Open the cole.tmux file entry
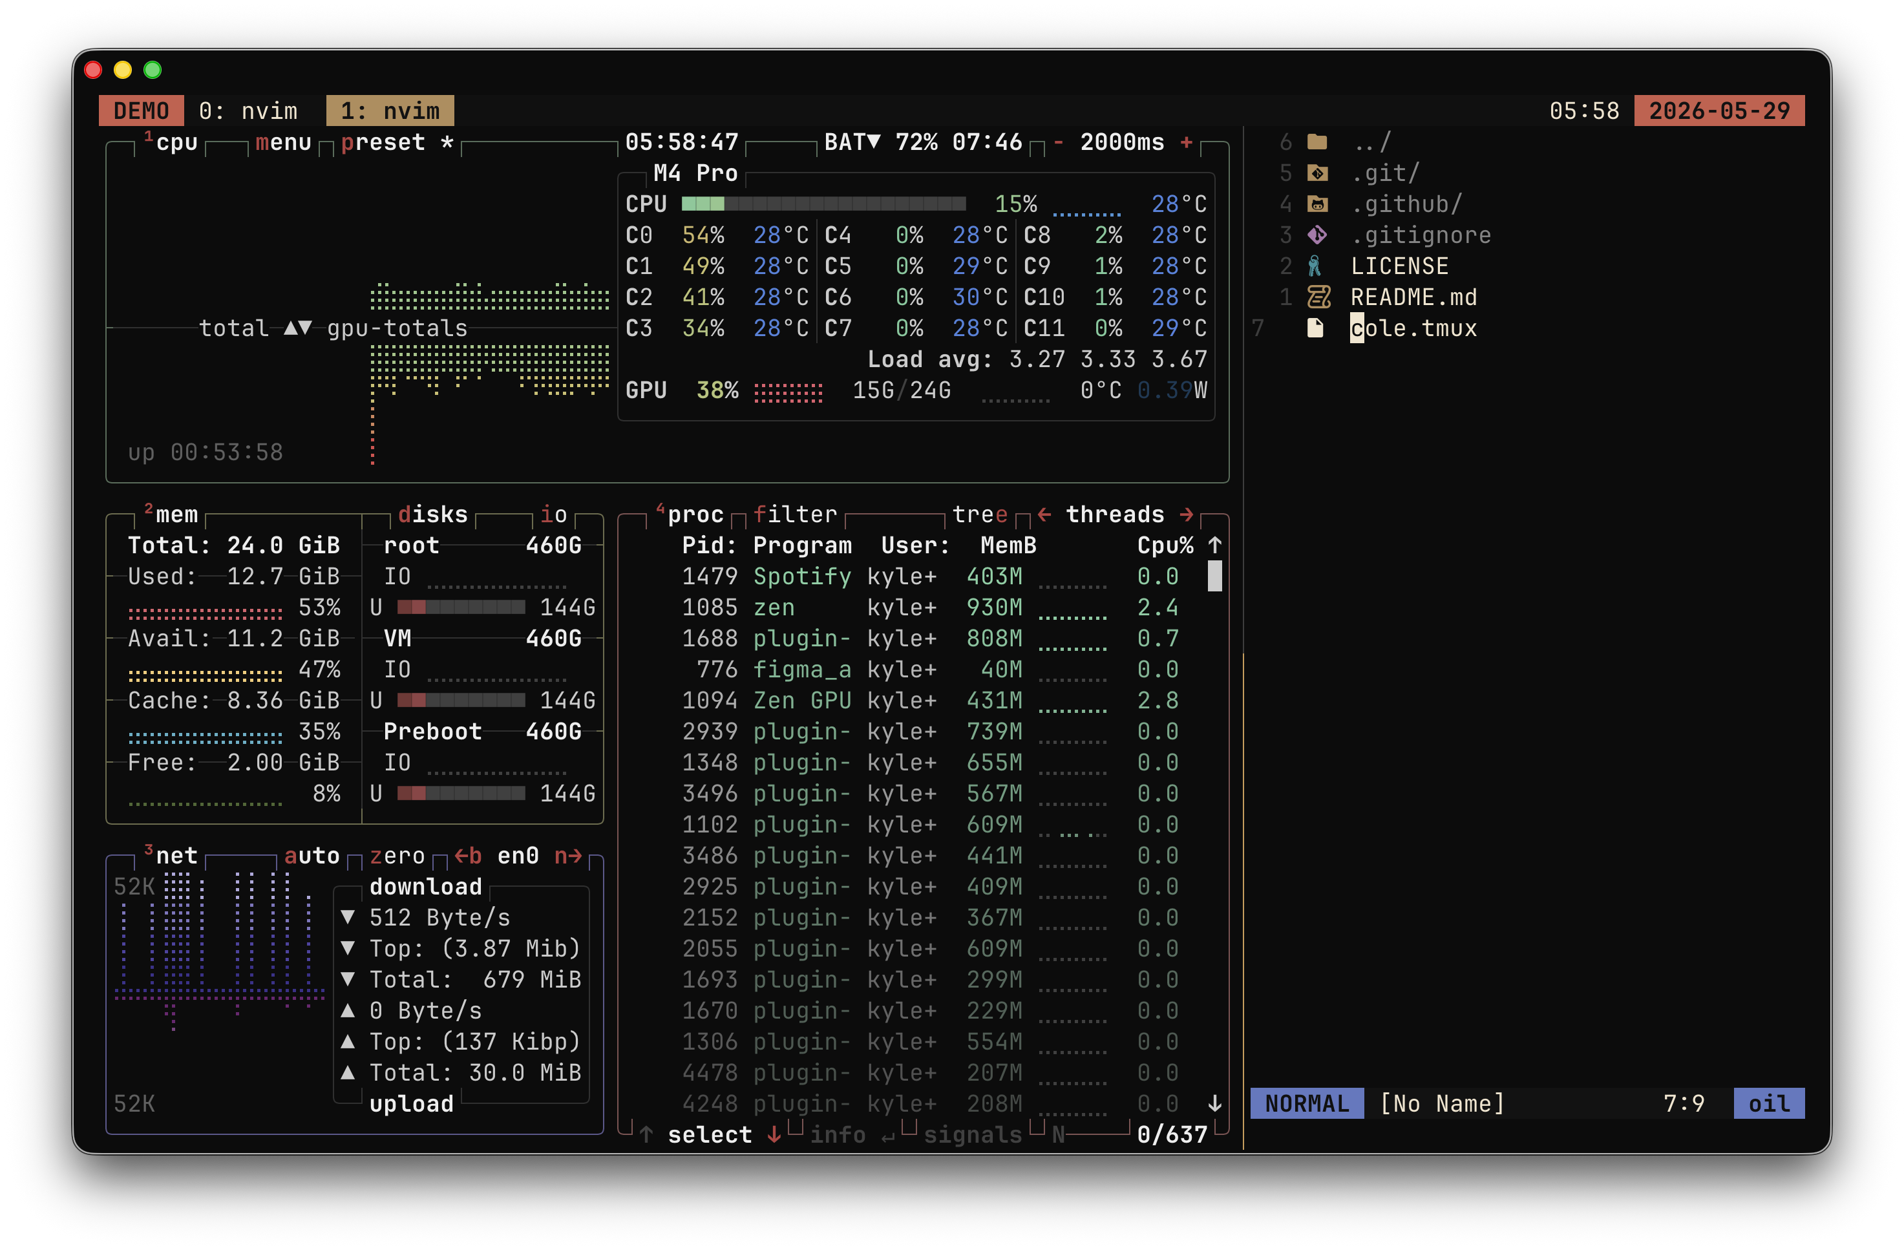Image resolution: width=1904 pixels, height=1250 pixels. [1414, 328]
